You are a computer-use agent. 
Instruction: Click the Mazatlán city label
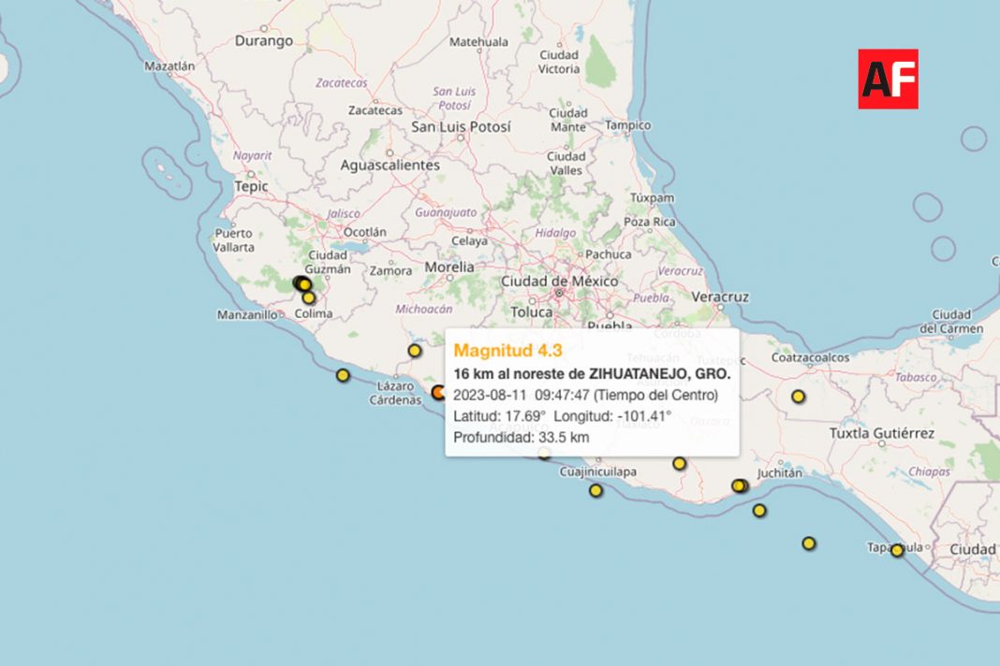coord(169,65)
